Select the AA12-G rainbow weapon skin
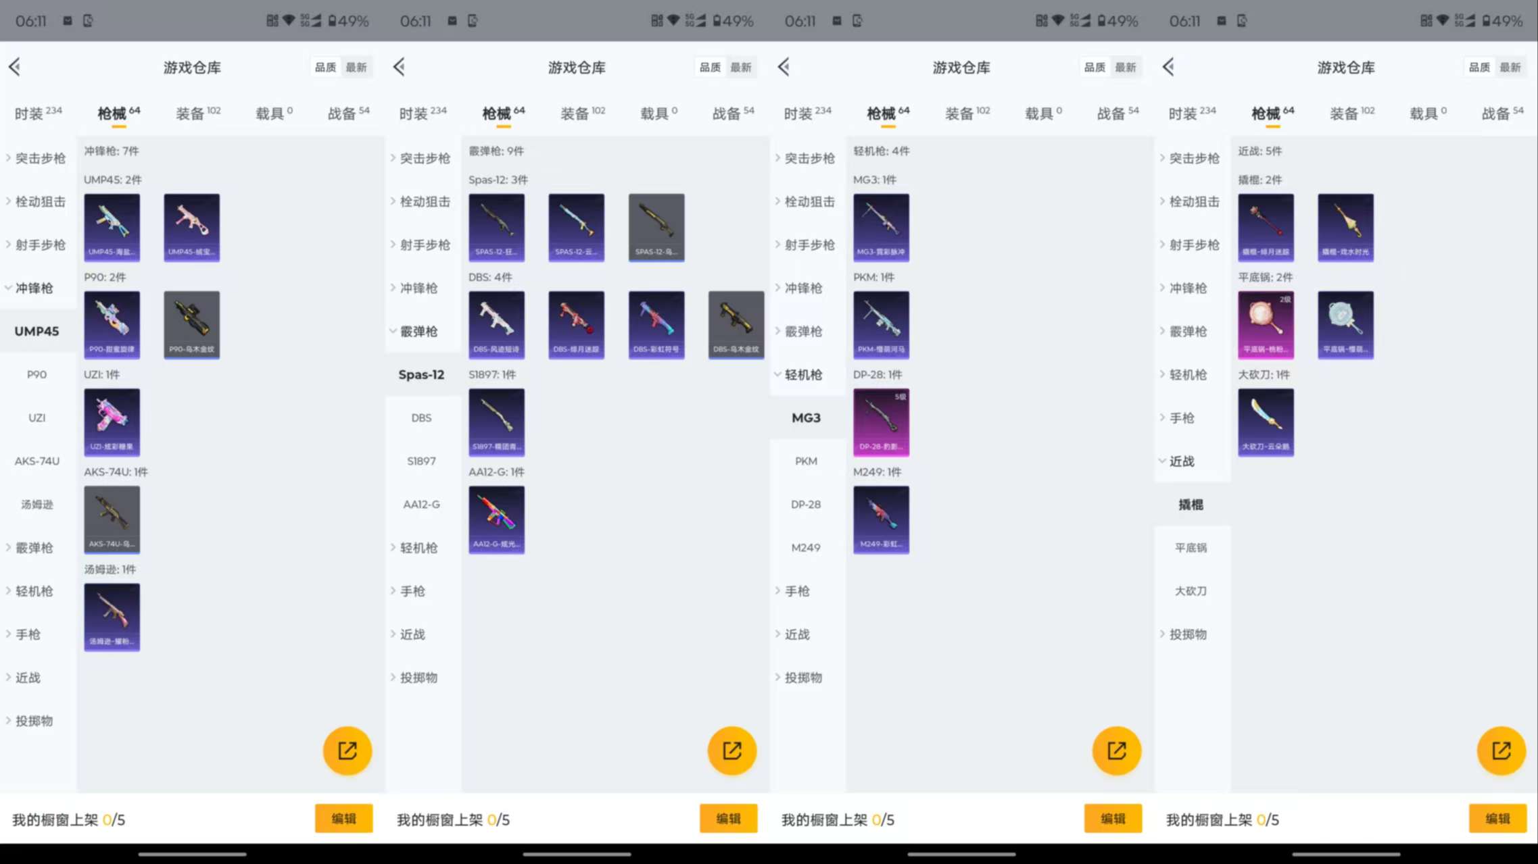This screenshot has width=1538, height=864. (496, 519)
